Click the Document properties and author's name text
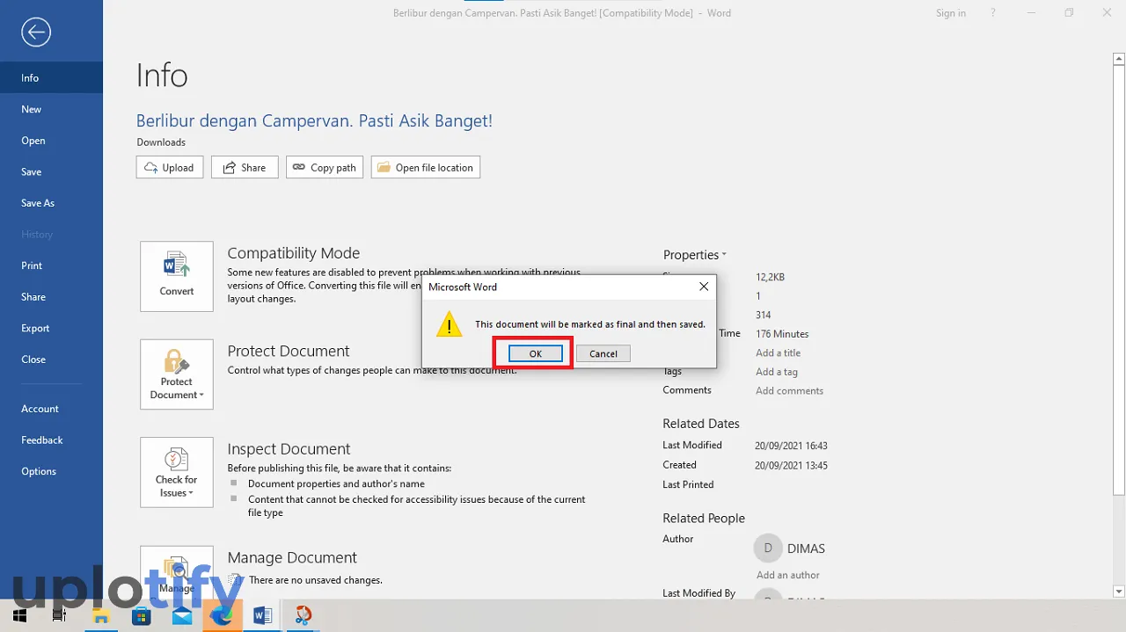1126x632 pixels. [x=336, y=483]
